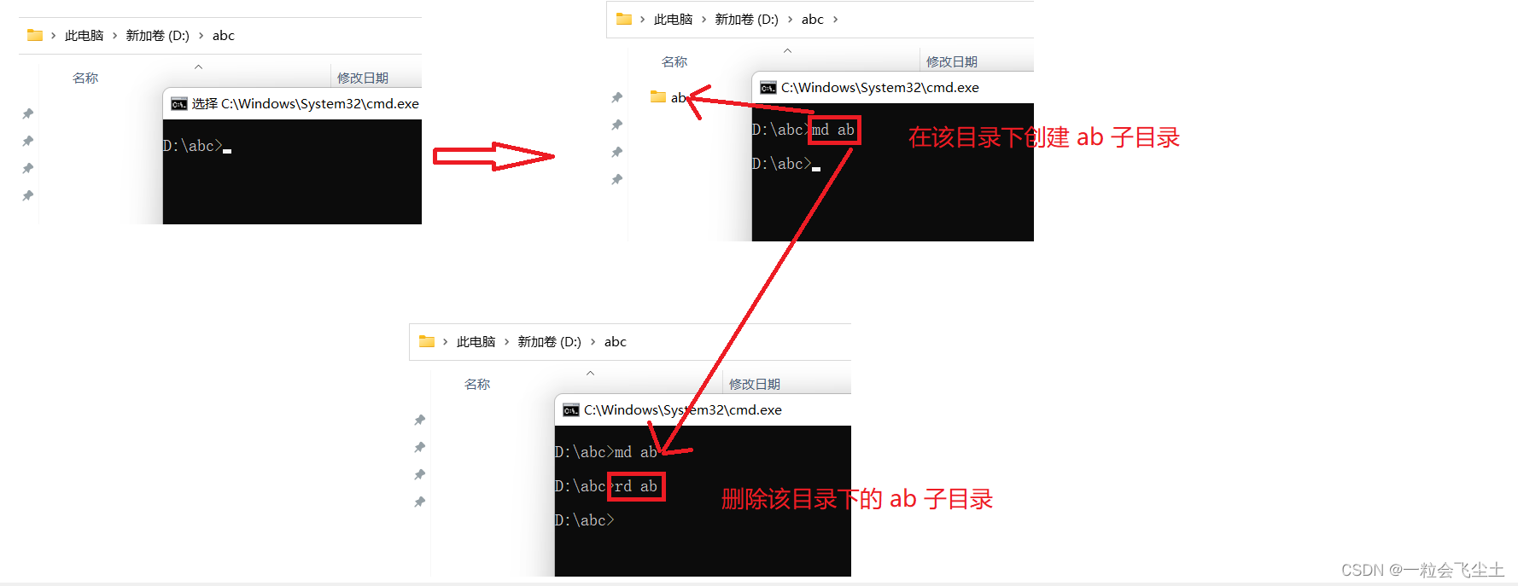
Task: Click the folder icon in top-right window's address bar
Action: coord(624,19)
